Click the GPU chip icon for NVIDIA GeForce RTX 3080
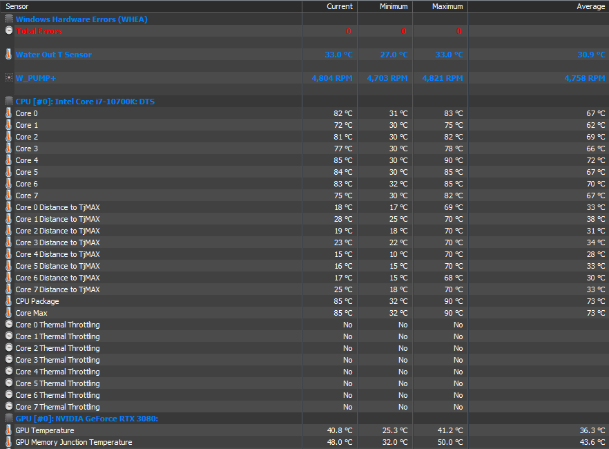609x449 pixels. tap(8, 419)
